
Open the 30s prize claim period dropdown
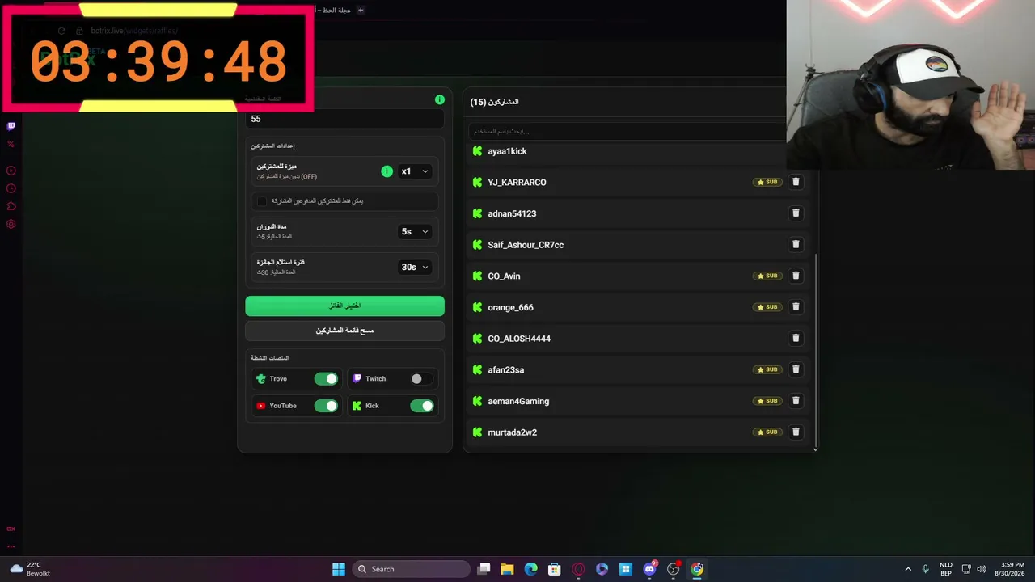click(415, 267)
